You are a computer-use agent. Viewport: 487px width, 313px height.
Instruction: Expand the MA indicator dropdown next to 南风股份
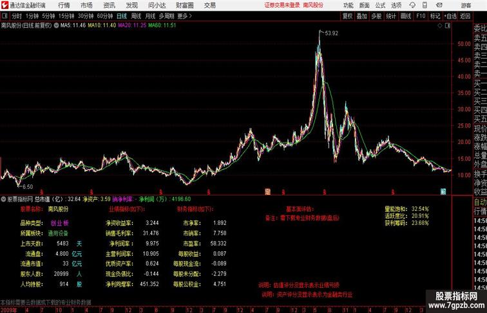coord(56,26)
